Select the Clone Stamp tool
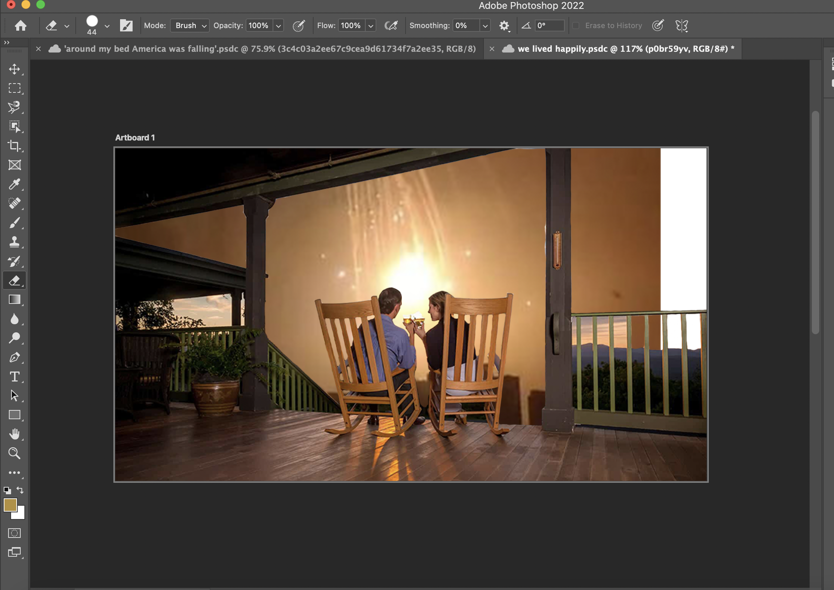 tap(15, 242)
